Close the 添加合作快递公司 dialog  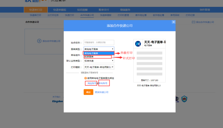(173, 22)
